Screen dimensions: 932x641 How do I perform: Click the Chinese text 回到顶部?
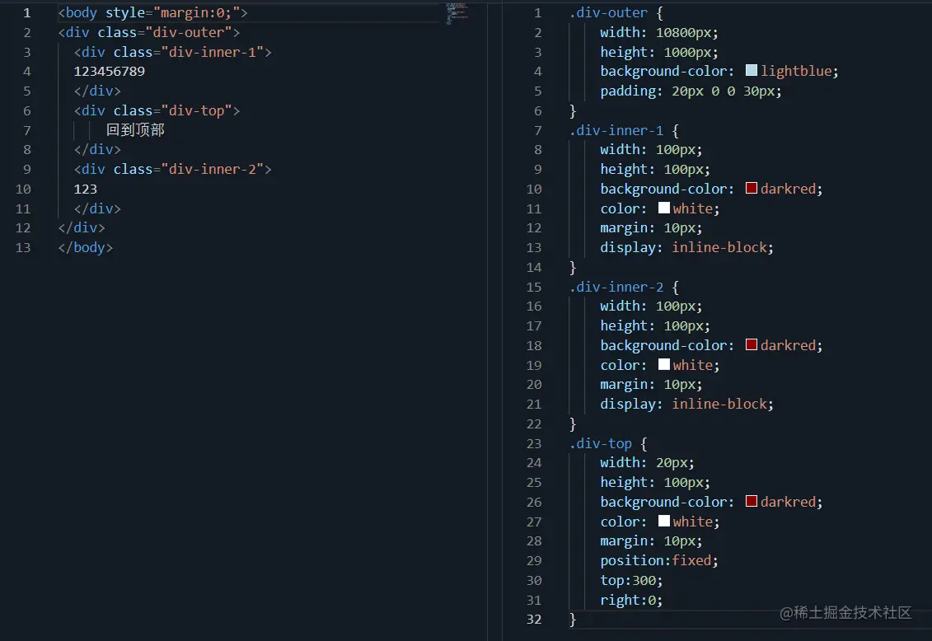135,129
